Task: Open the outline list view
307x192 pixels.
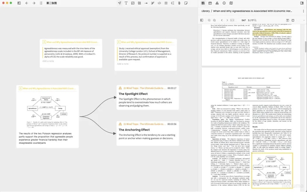Action: tap(41, 3)
